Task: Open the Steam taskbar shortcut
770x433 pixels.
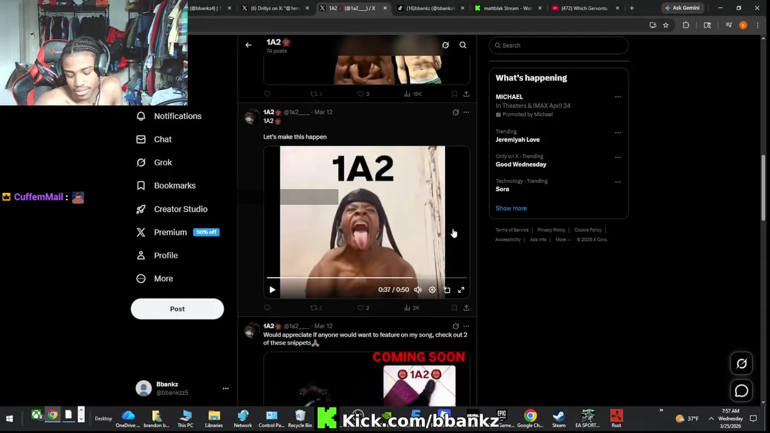Action: [559, 419]
